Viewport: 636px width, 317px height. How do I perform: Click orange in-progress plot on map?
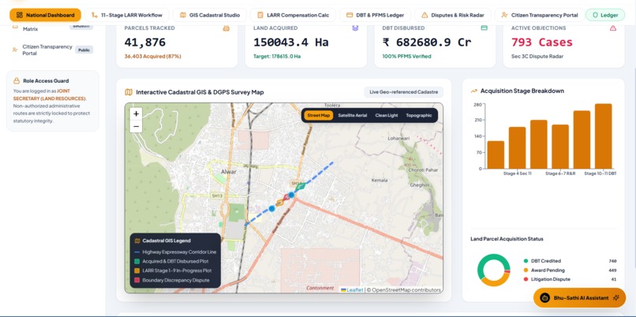(279, 203)
